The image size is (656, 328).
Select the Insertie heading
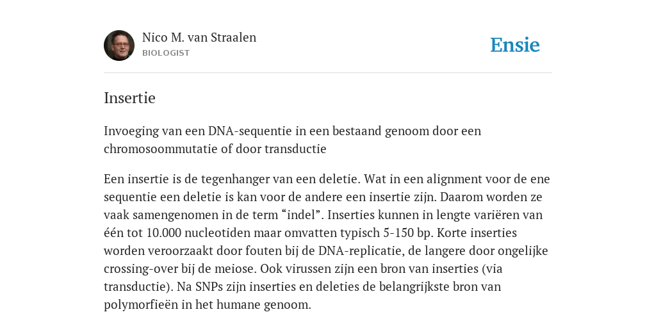coord(129,98)
